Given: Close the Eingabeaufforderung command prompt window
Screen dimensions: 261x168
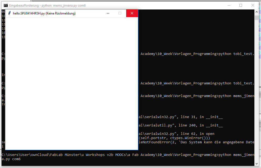Looking at the screenshot, I should click(x=253, y=5).
